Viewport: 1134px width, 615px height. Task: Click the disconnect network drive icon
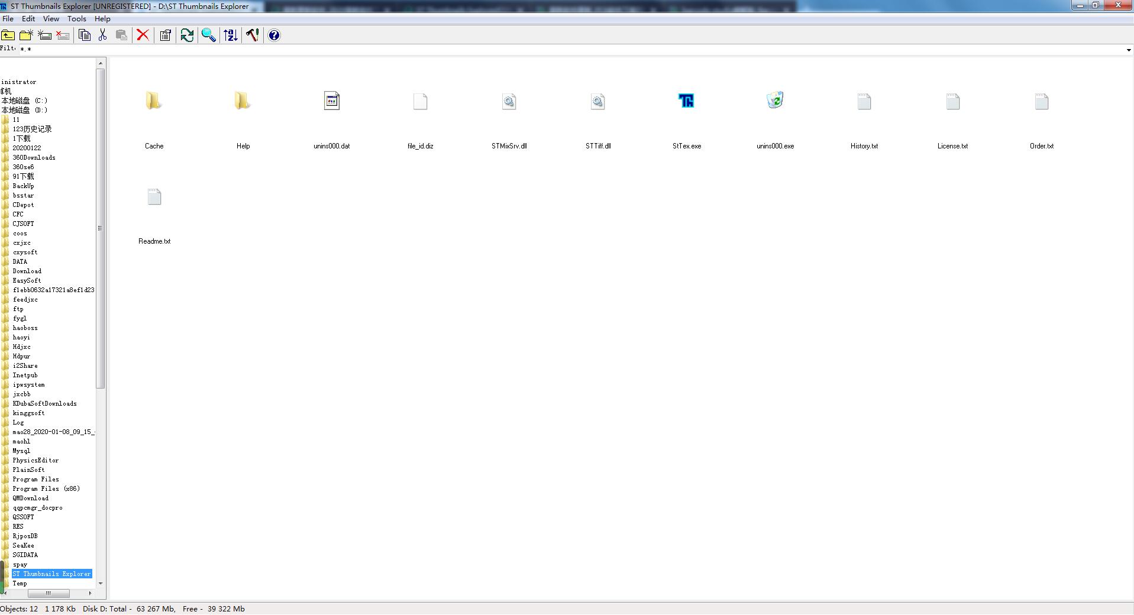[63, 35]
